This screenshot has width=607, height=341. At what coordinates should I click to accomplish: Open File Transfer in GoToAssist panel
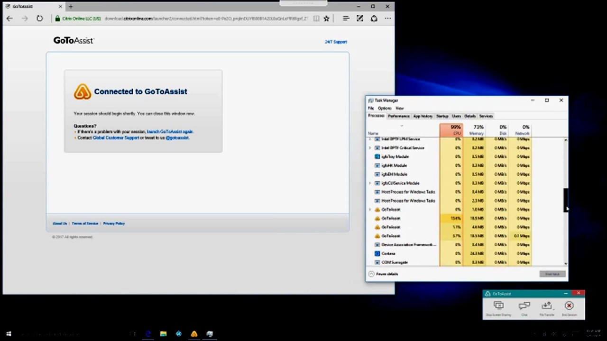pos(546,308)
